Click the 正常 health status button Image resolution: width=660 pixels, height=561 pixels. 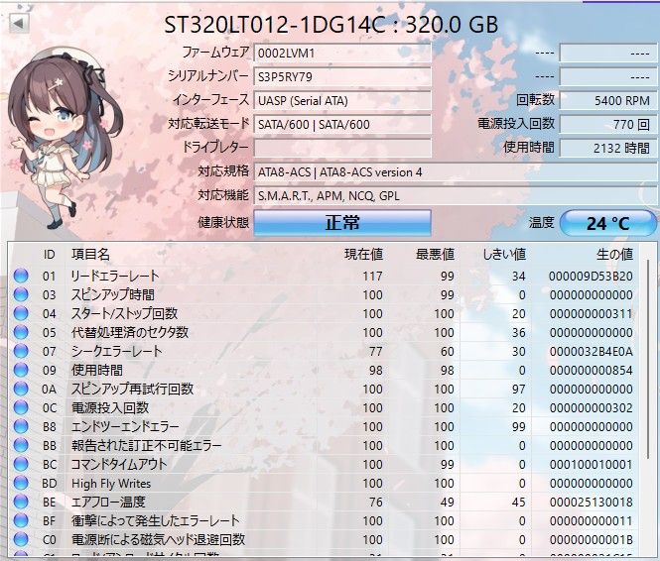point(342,222)
